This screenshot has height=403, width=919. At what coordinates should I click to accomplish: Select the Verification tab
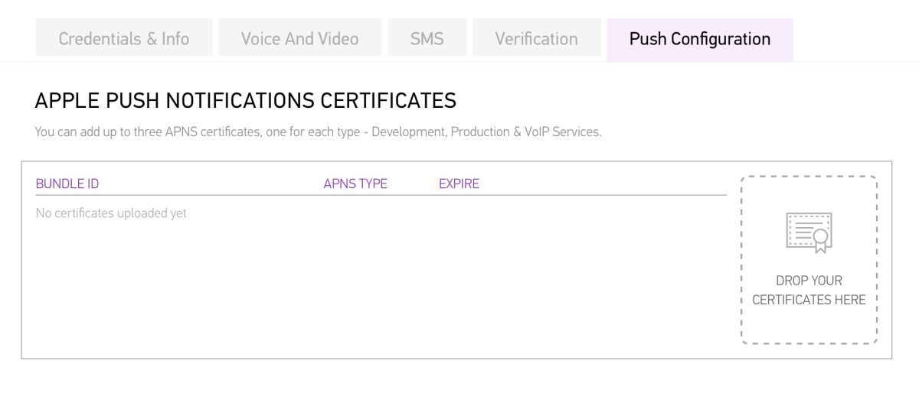536,38
